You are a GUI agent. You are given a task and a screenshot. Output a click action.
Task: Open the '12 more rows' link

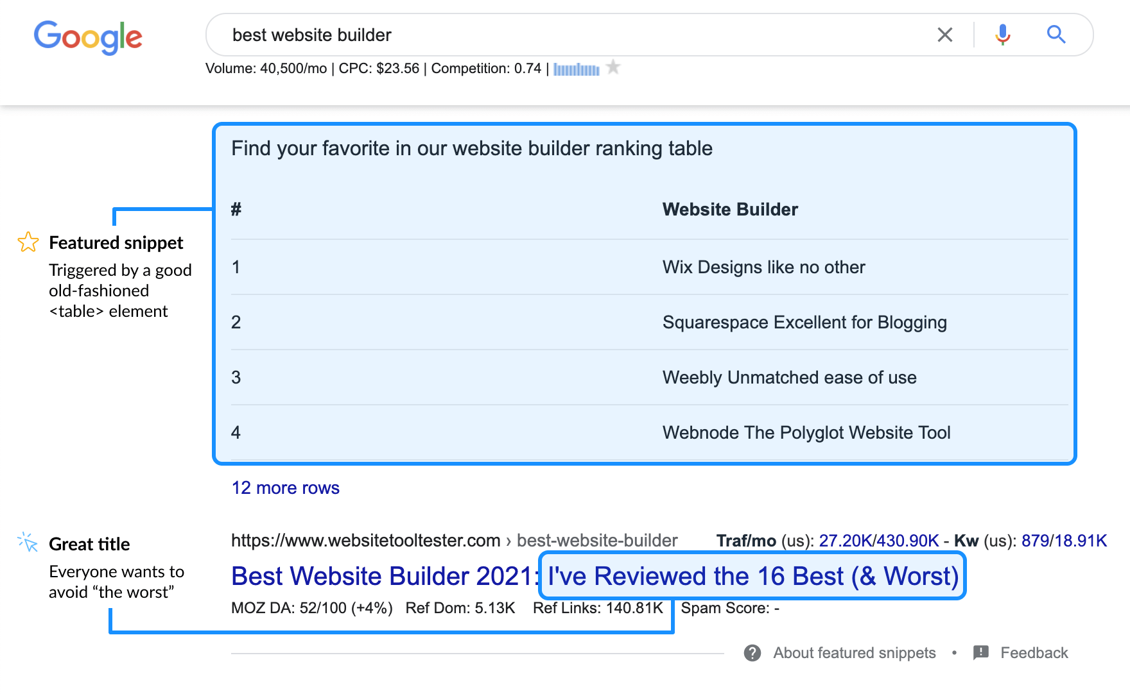tap(286, 488)
